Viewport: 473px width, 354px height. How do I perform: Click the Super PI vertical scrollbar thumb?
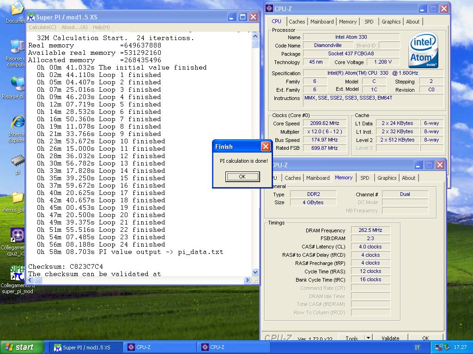[255, 44]
